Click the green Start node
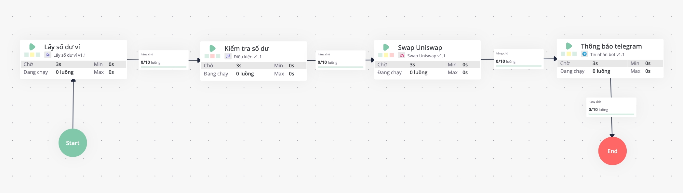This screenshot has height=193, width=683. (73, 143)
